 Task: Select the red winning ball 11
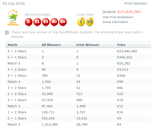(37, 22)
